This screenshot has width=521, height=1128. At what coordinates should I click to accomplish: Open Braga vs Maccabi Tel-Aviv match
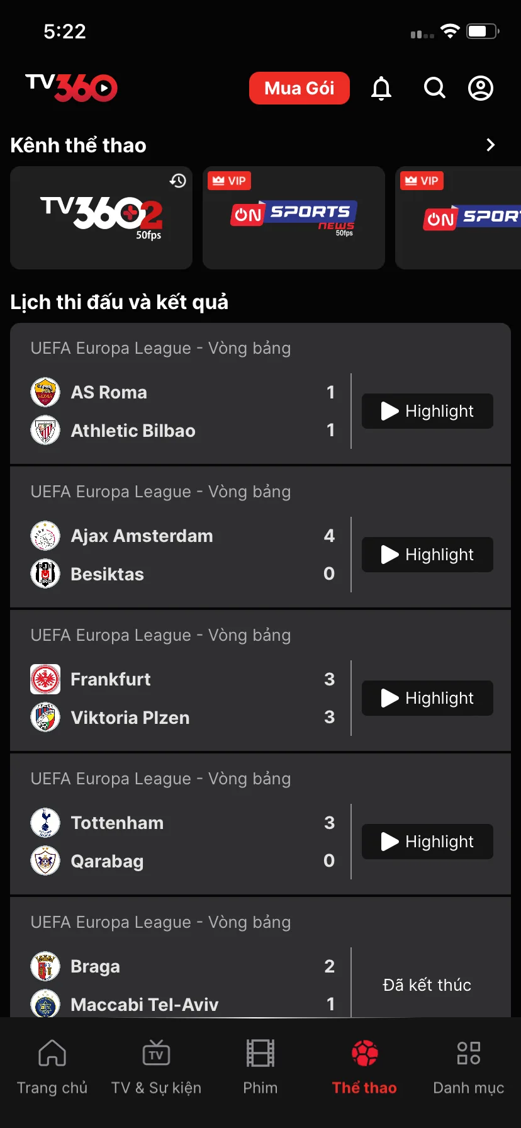coord(260,957)
